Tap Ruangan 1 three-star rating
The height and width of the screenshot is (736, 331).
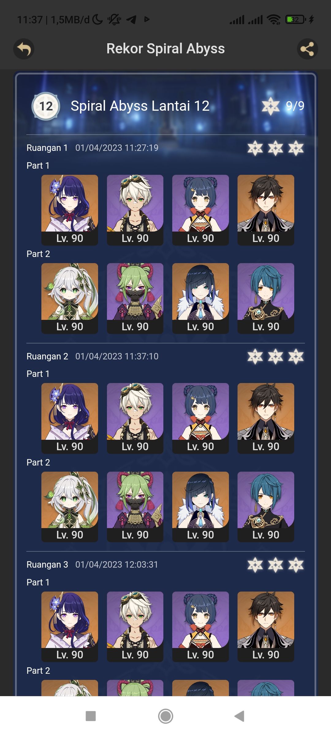point(276,148)
